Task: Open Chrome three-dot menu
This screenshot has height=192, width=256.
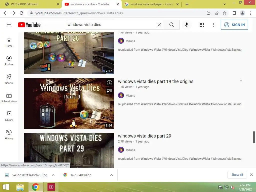Action: pos(250,13)
